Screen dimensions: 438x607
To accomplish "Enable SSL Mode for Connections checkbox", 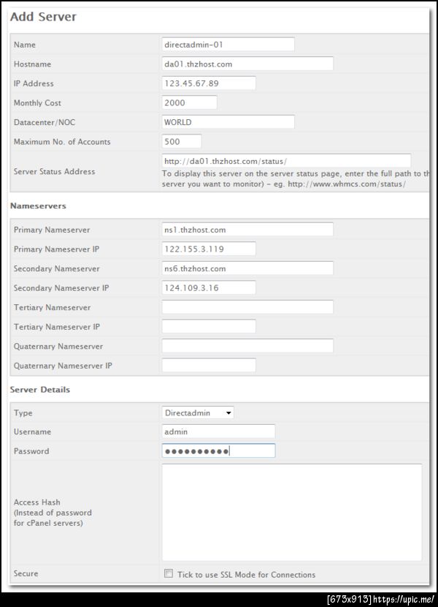I will (x=169, y=573).
